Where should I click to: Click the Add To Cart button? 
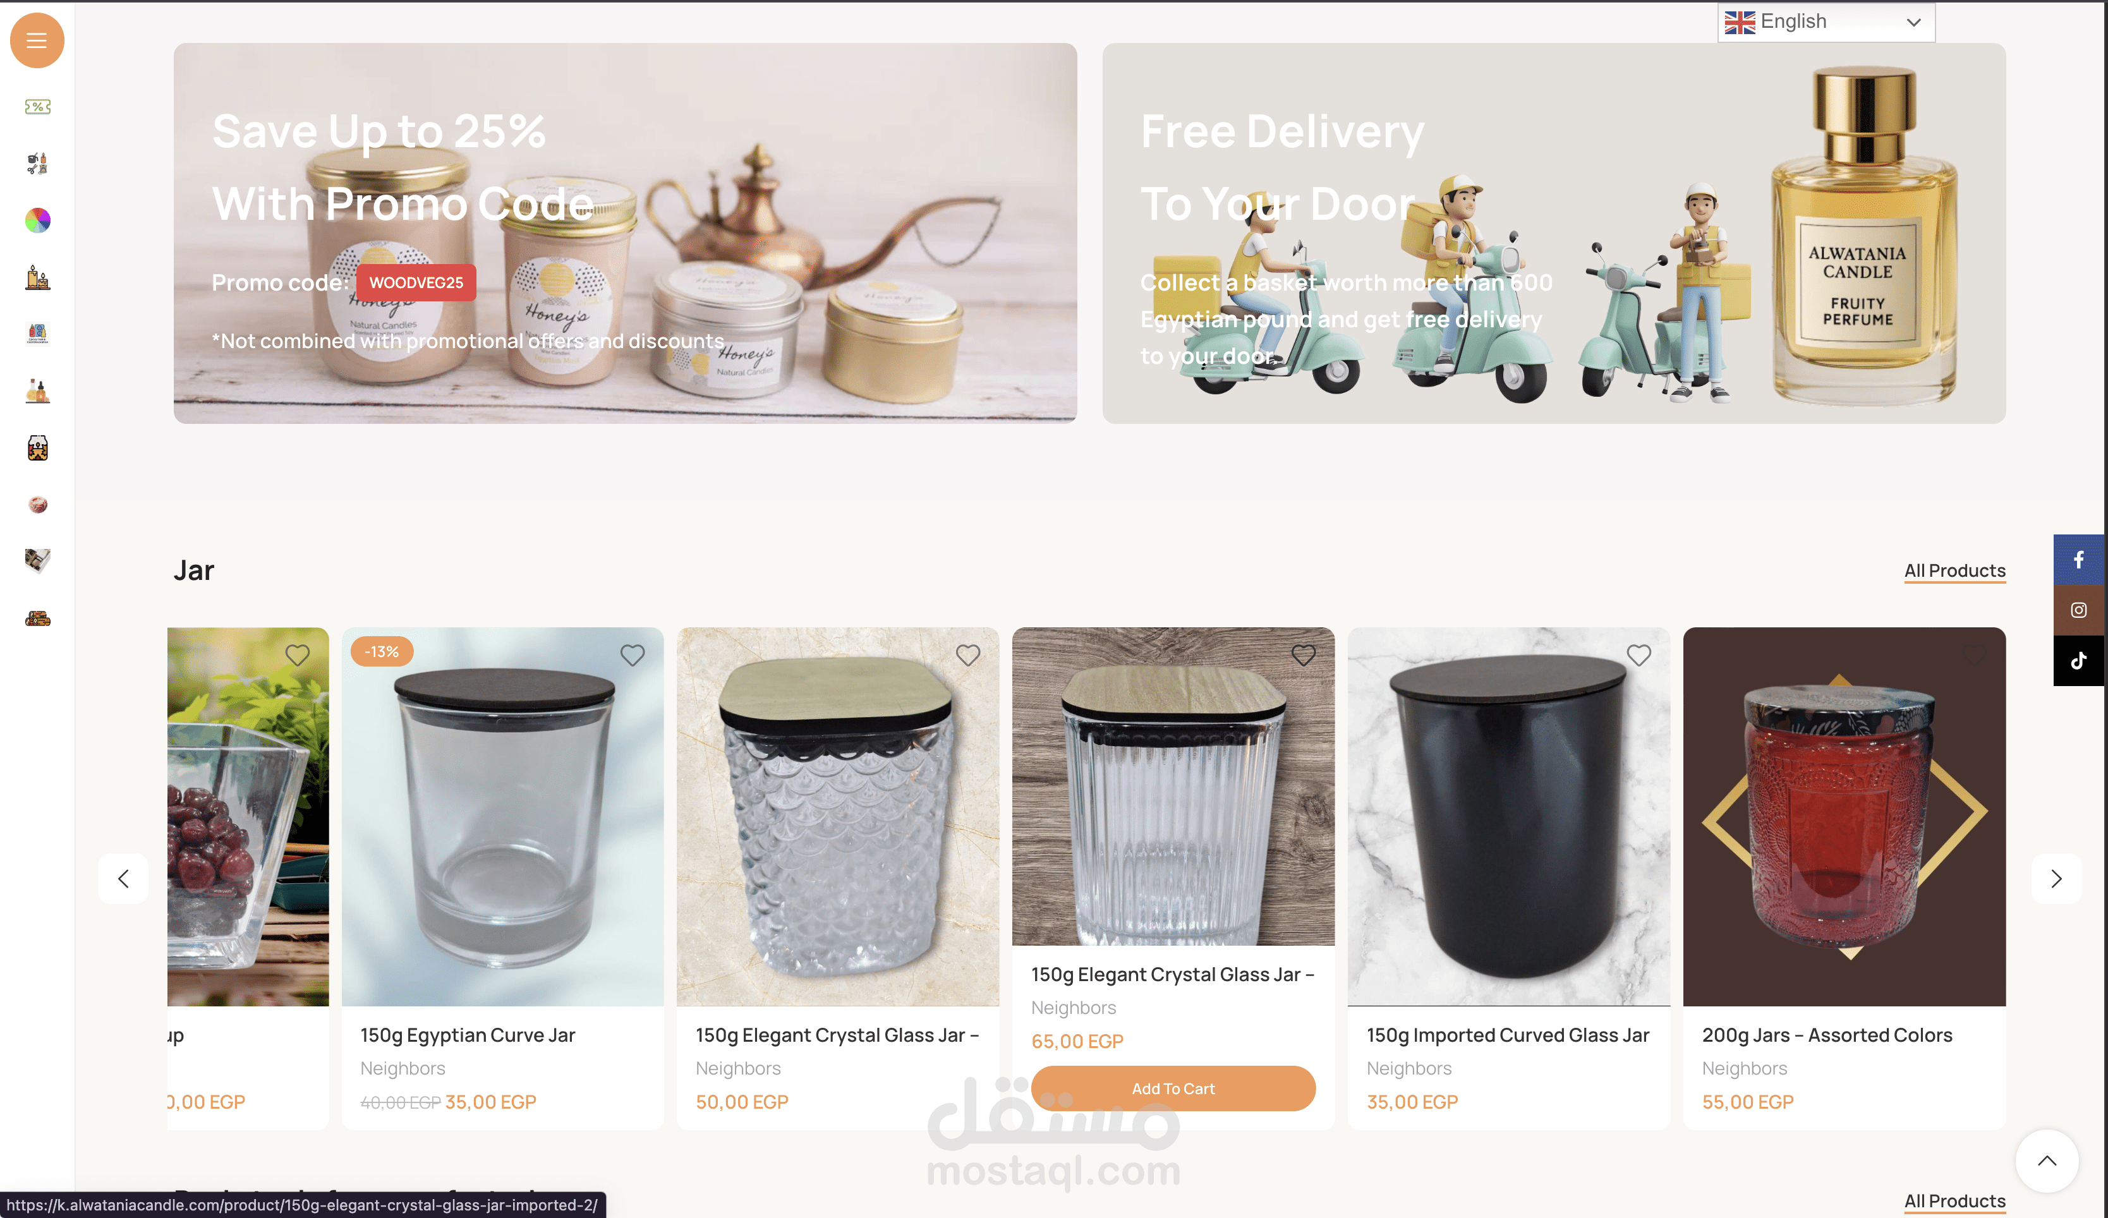1173,1088
